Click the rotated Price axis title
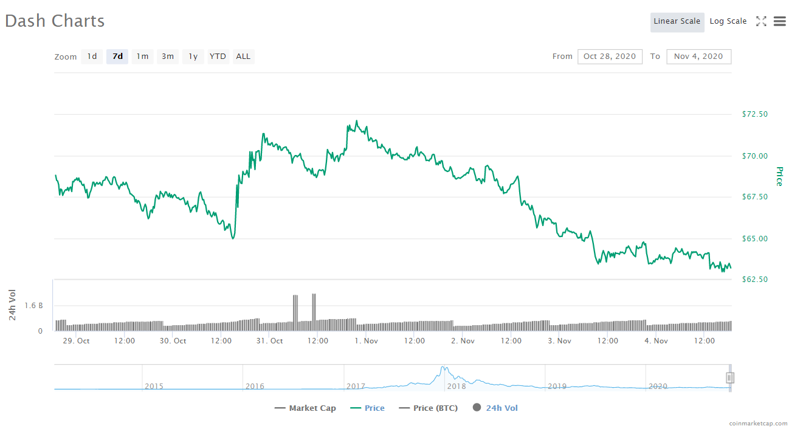The width and height of the screenshot is (803, 440). click(779, 176)
